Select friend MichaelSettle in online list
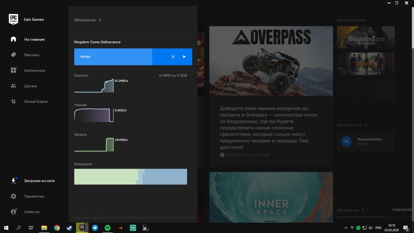This screenshot has width=414, height=233. (366, 141)
